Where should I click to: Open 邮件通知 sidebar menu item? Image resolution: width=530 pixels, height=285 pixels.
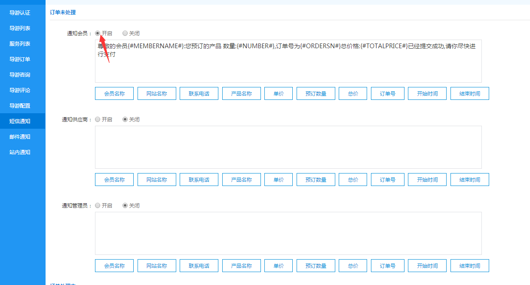click(20, 137)
